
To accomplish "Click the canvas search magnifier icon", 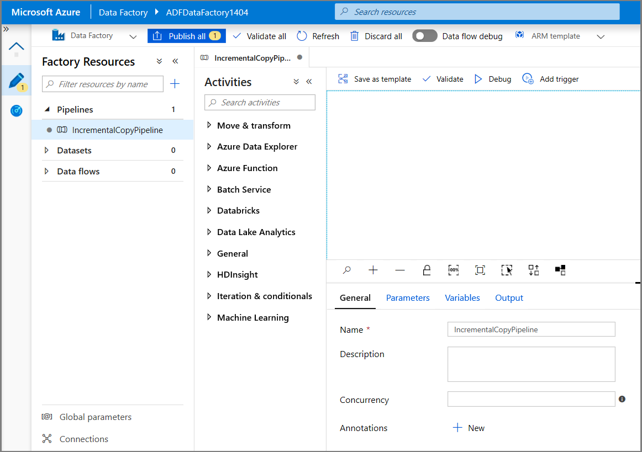I will [347, 270].
